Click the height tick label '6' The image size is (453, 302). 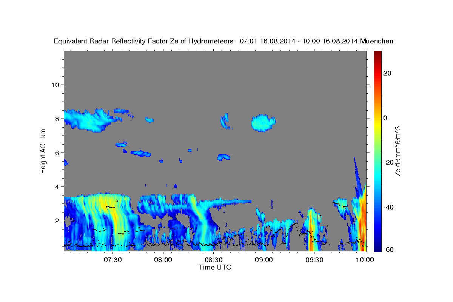point(57,153)
